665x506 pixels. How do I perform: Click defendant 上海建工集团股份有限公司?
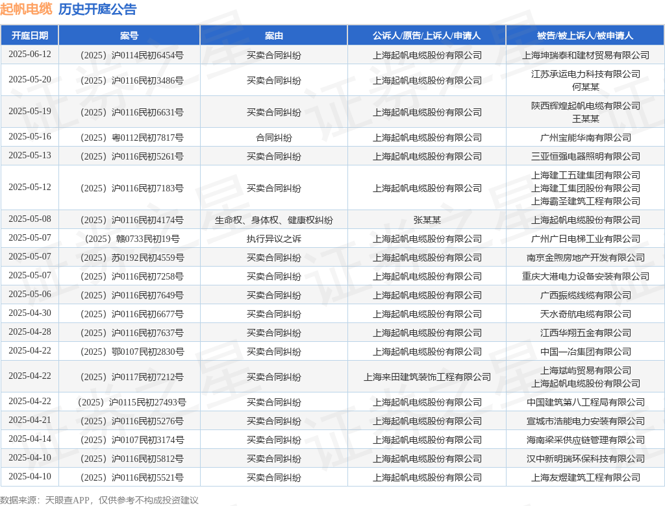click(x=585, y=188)
